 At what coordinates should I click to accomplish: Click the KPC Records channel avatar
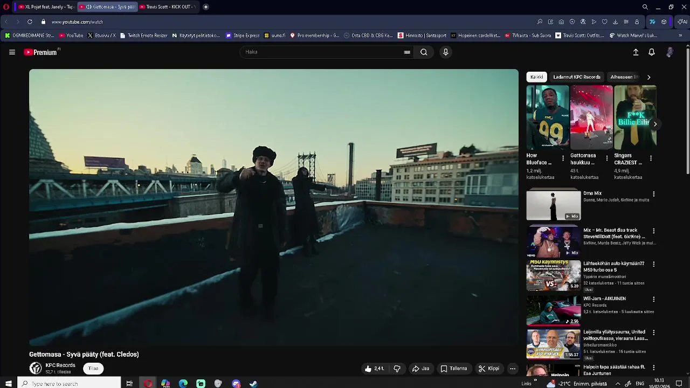[36, 368]
